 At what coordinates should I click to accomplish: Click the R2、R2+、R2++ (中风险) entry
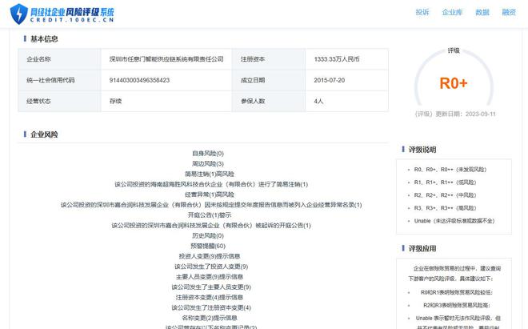click(445, 195)
